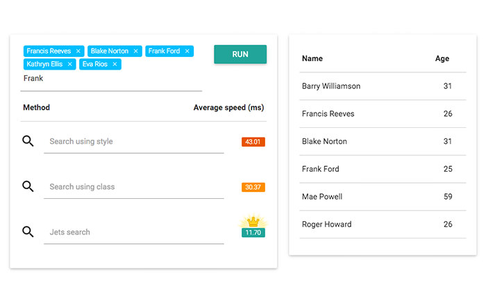Click the chips input containing Frank
The width and height of the screenshot is (486, 299).
[112, 79]
